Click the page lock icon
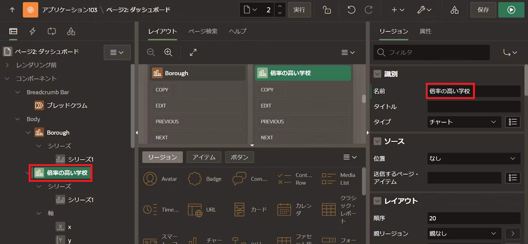 click(x=327, y=10)
